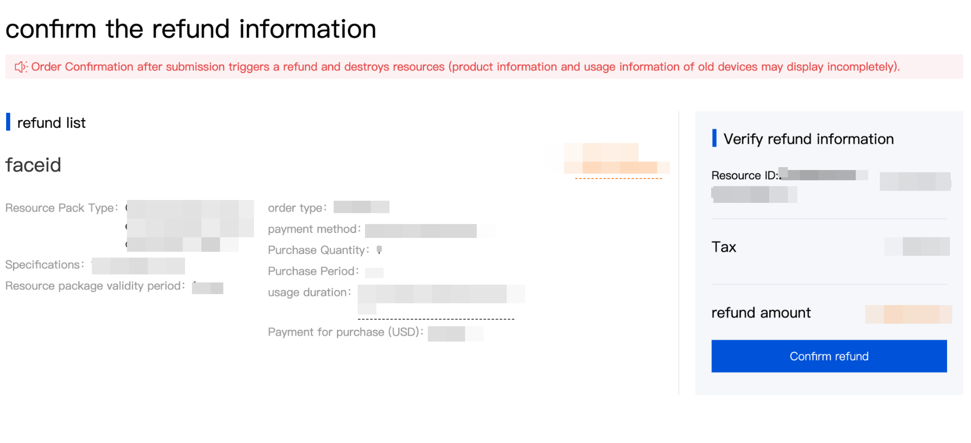Click the speaker announcement icon in red banner
The height and width of the screenshot is (443, 971).
[x=21, y=67]
